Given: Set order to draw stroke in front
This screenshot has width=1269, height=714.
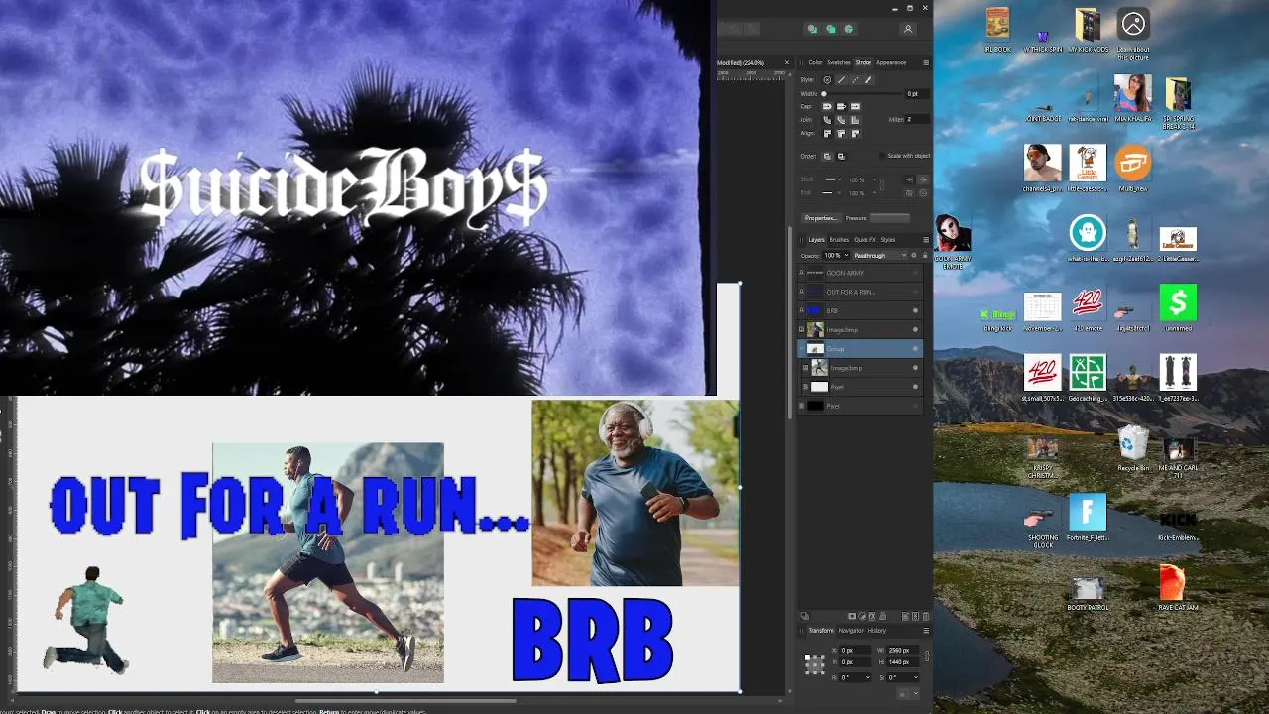Looking at the screenshot, I should (x=841, y=156).
